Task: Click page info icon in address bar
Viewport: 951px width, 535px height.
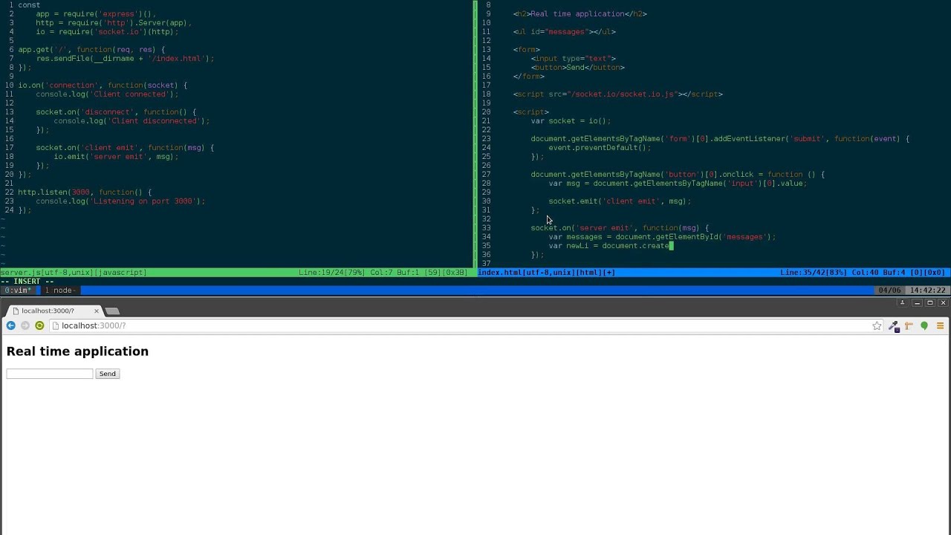Action: [x=56, y=325]
